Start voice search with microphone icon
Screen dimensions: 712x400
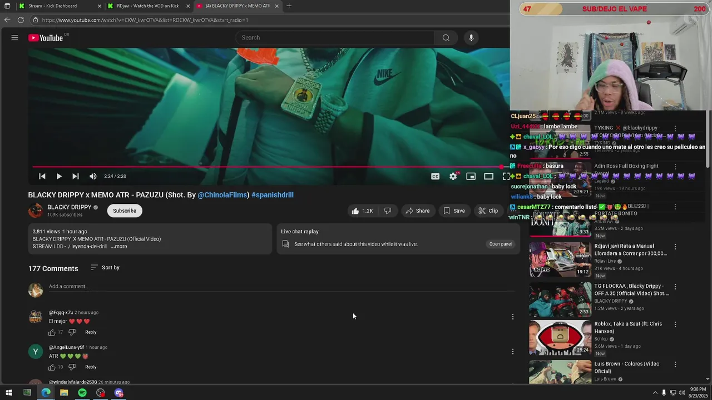[471, 38]
